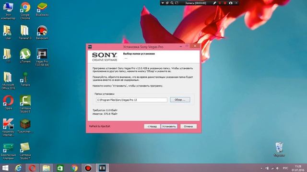Image resolution: width=307 pixels, height=172 pixels.
Task: Click the Установить button in installer
Action: tap(169, 126)
